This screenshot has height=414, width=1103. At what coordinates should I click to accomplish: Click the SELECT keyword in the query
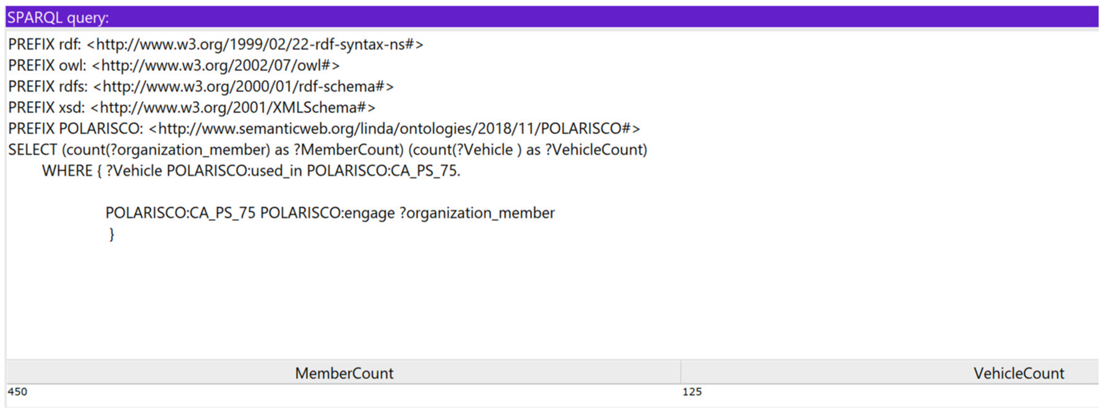tap(33, 150)
